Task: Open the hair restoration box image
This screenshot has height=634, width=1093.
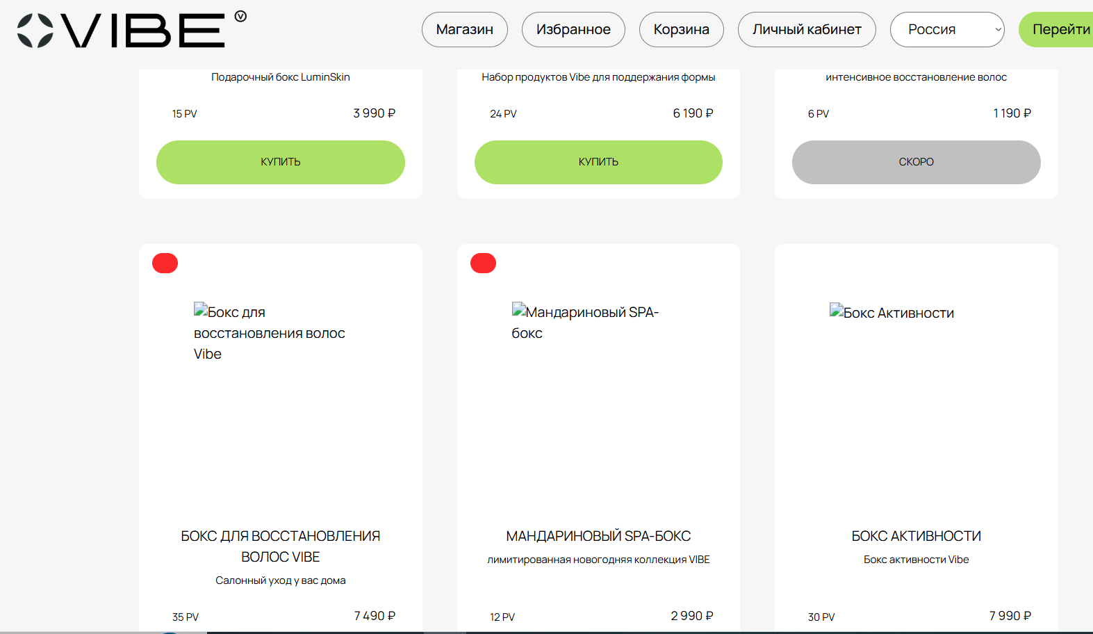Action: pyautogui.click(x=270, y=332)
